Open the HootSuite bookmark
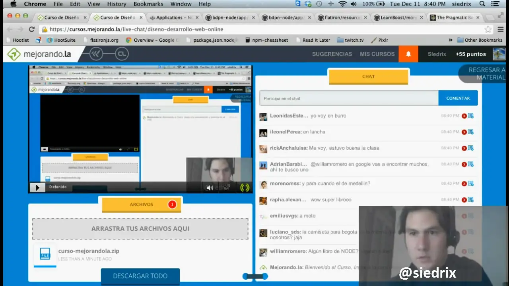The image size is (509, 286). [x=61, y=40]
